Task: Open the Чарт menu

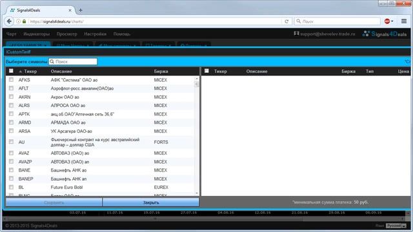Action: [x=12, y=34]
